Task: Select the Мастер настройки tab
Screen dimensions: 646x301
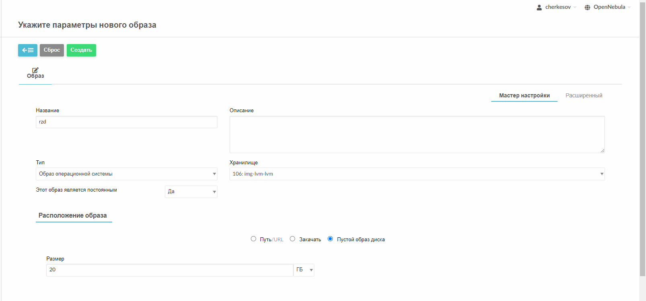Action: click(524, 95)
